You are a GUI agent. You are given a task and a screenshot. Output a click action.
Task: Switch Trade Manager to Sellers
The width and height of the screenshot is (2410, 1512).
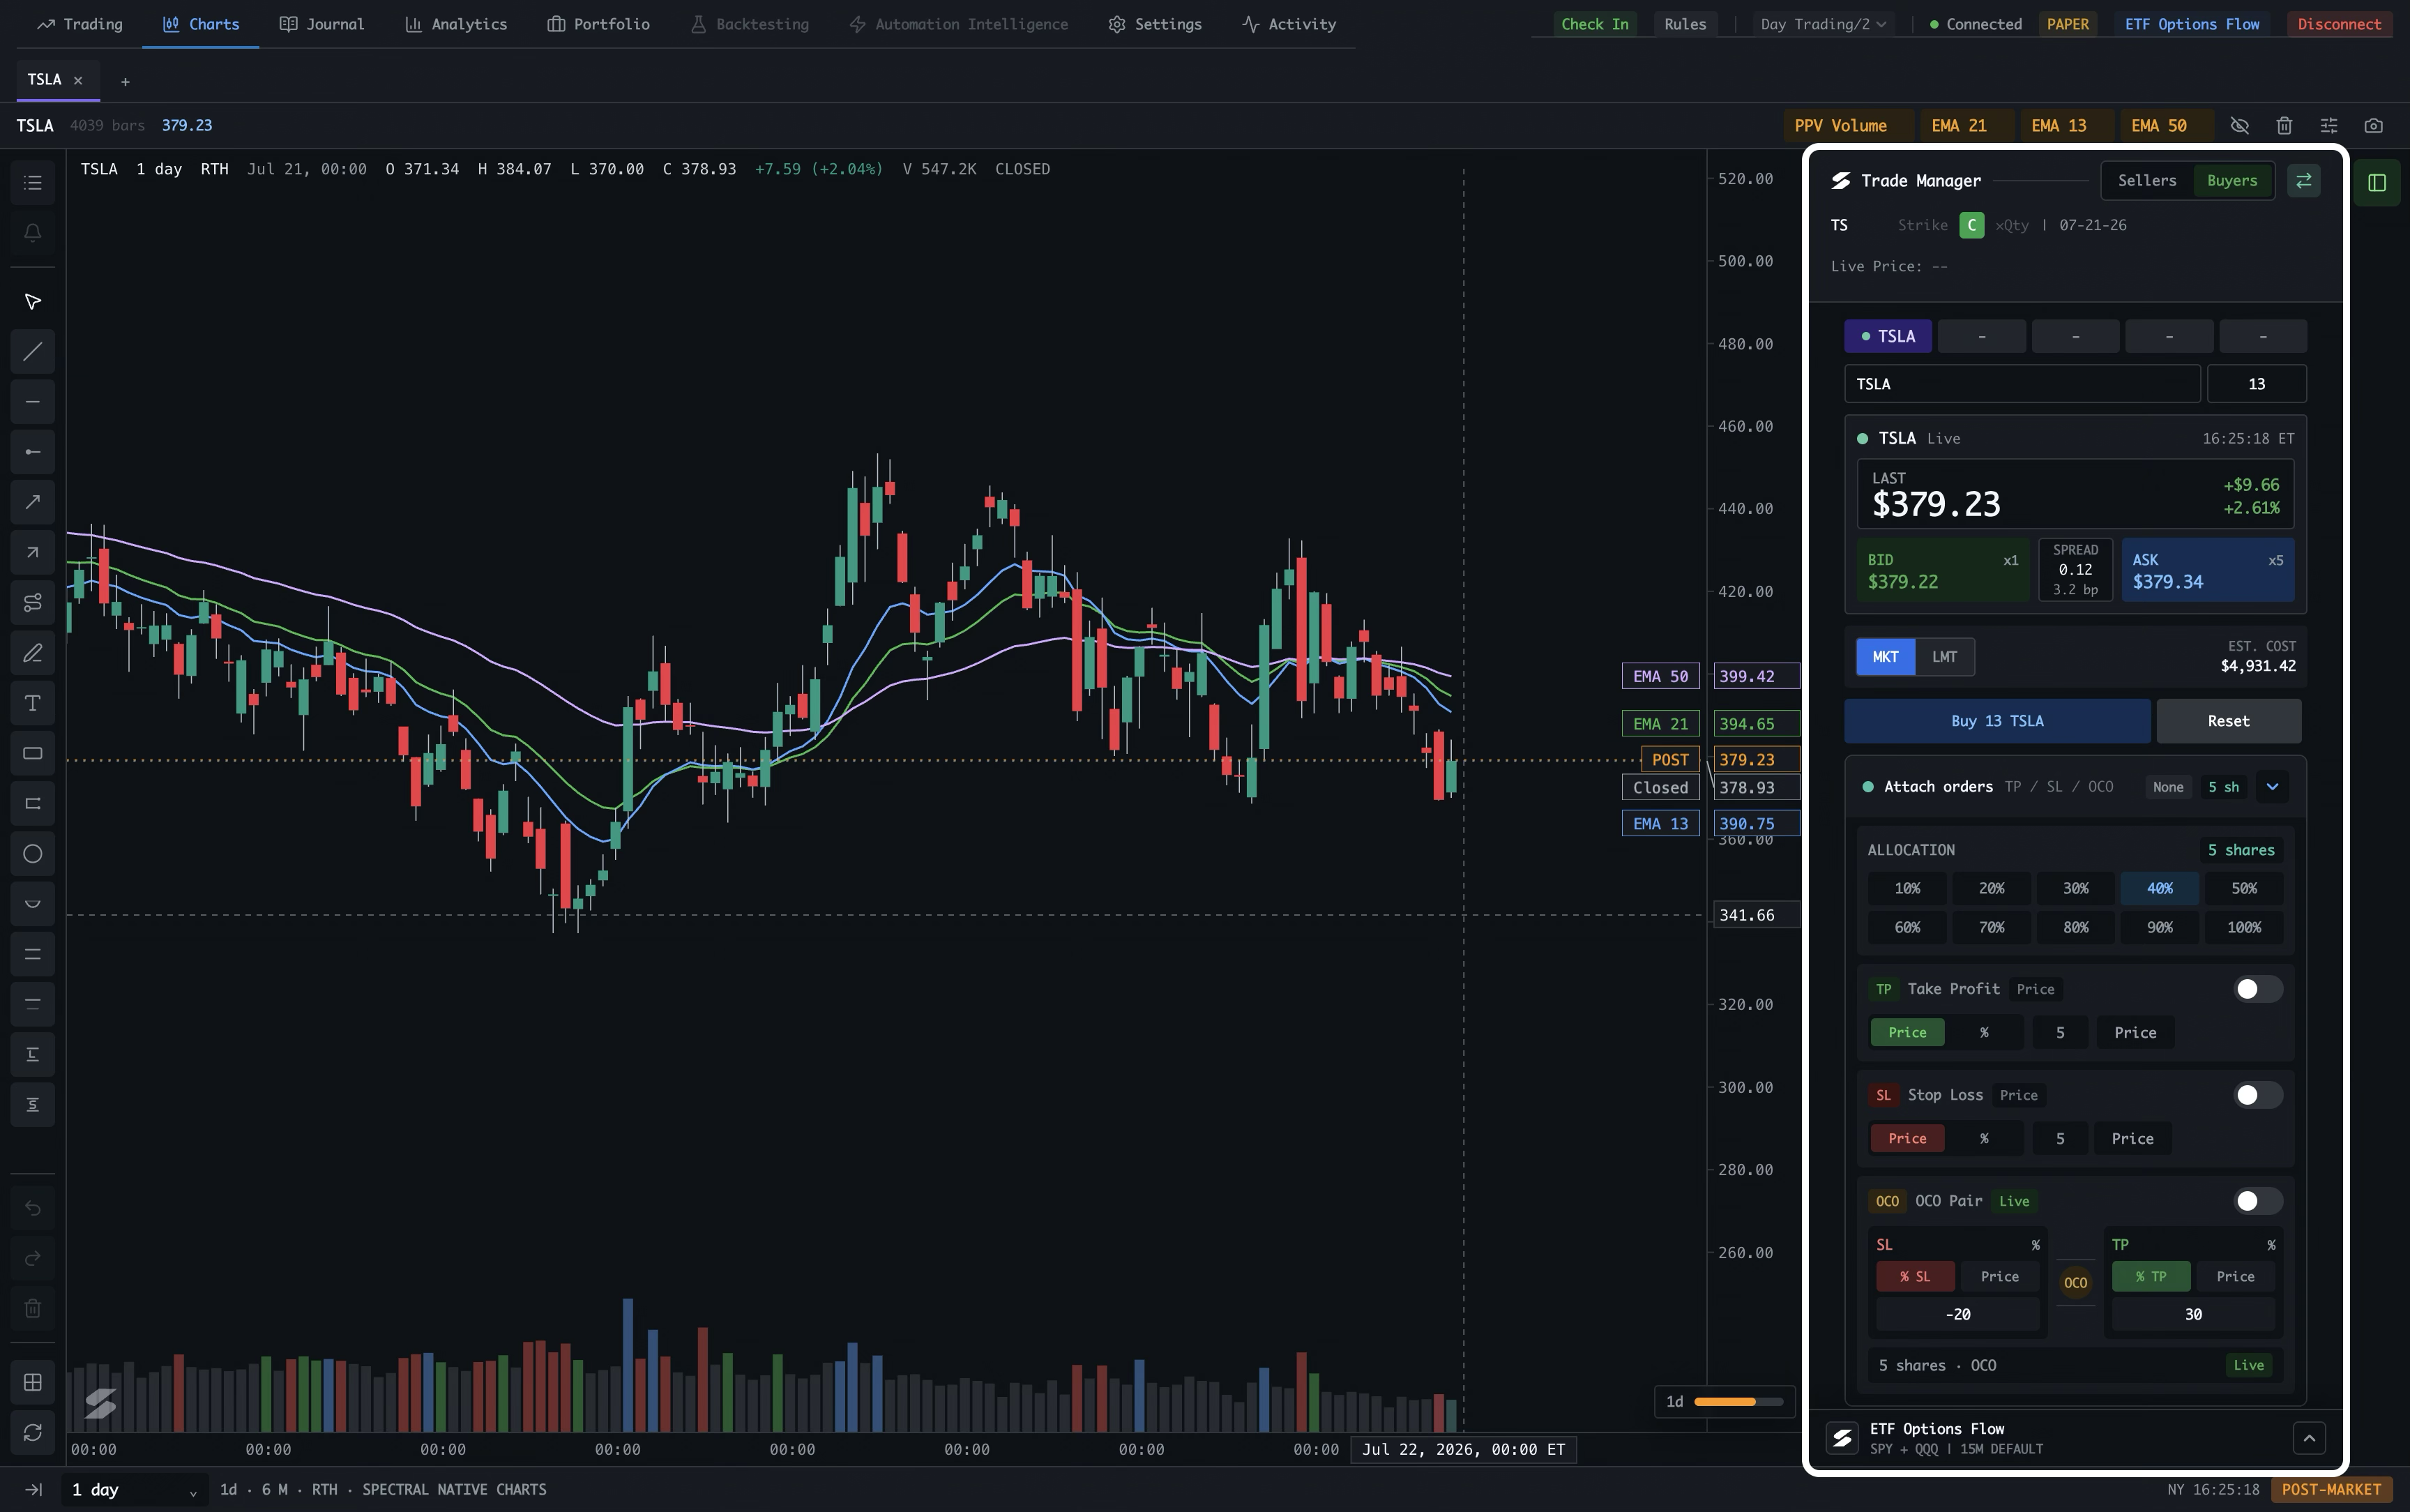2147,181
